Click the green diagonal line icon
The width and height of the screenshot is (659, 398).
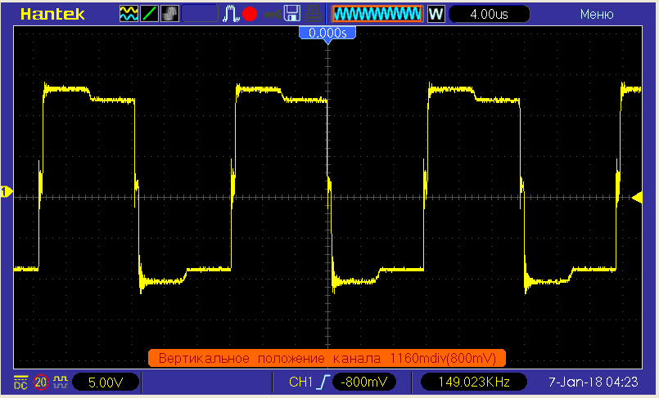coord(150,14)
